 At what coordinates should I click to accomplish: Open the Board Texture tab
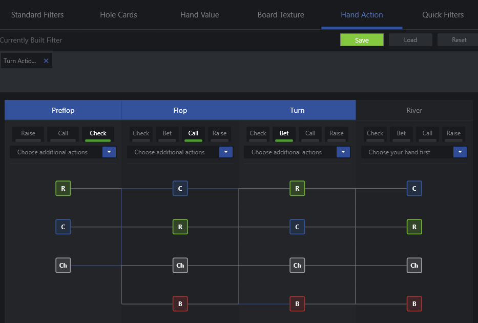click(281, 15)
